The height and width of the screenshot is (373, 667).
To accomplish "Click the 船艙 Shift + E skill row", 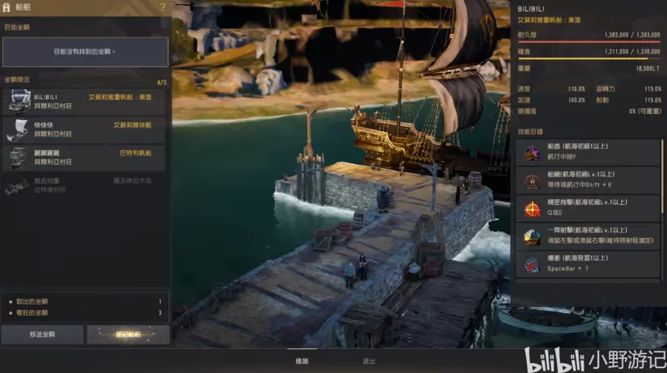I will pos(588,180).
